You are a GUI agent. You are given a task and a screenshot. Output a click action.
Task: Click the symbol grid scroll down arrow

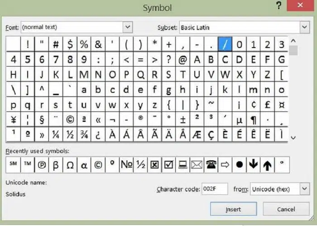point(293,138)
